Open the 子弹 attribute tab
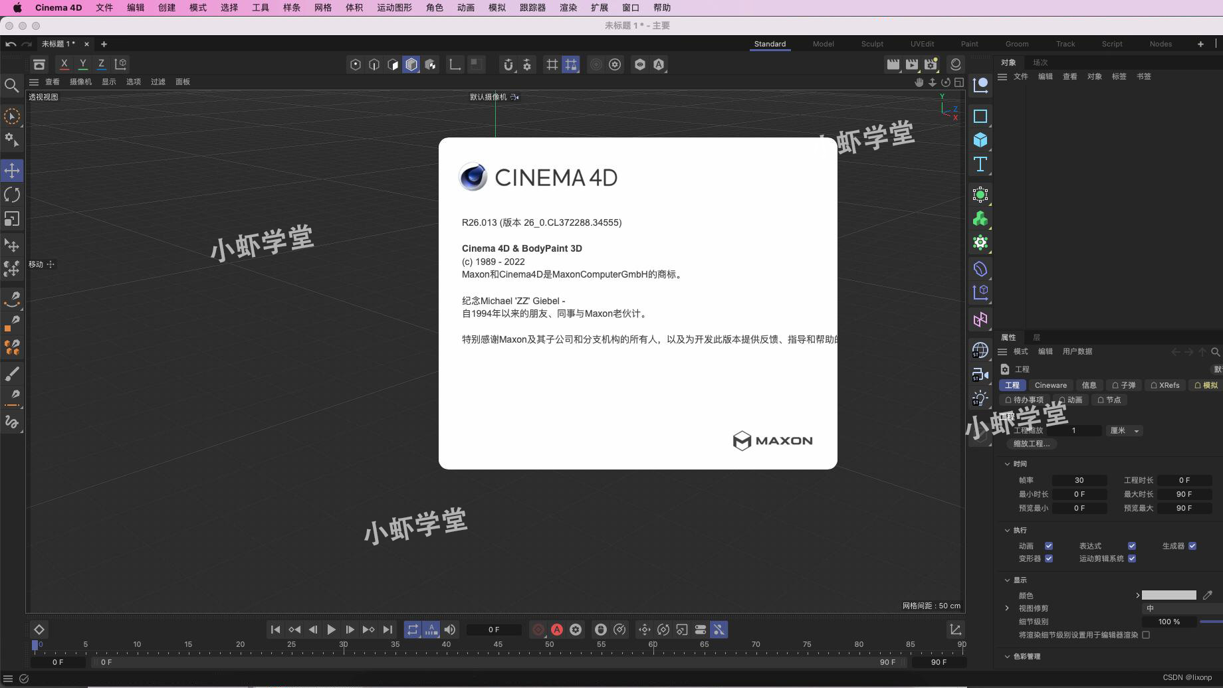This screenshot has height=688, width=1223. (1123, 385)
